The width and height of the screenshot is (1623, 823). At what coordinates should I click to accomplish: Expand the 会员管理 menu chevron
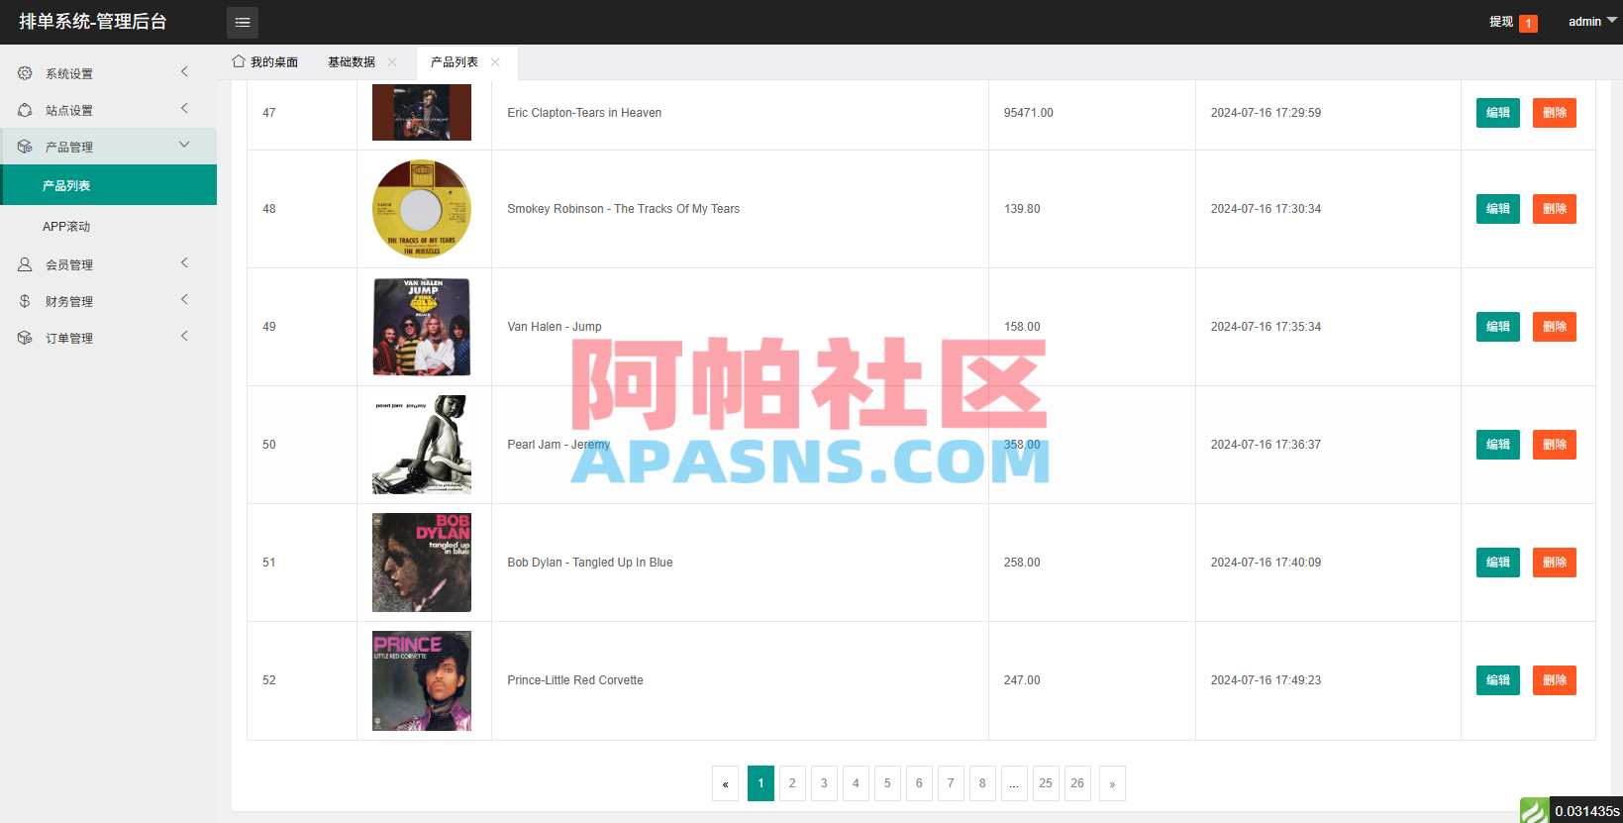[184, 262]
